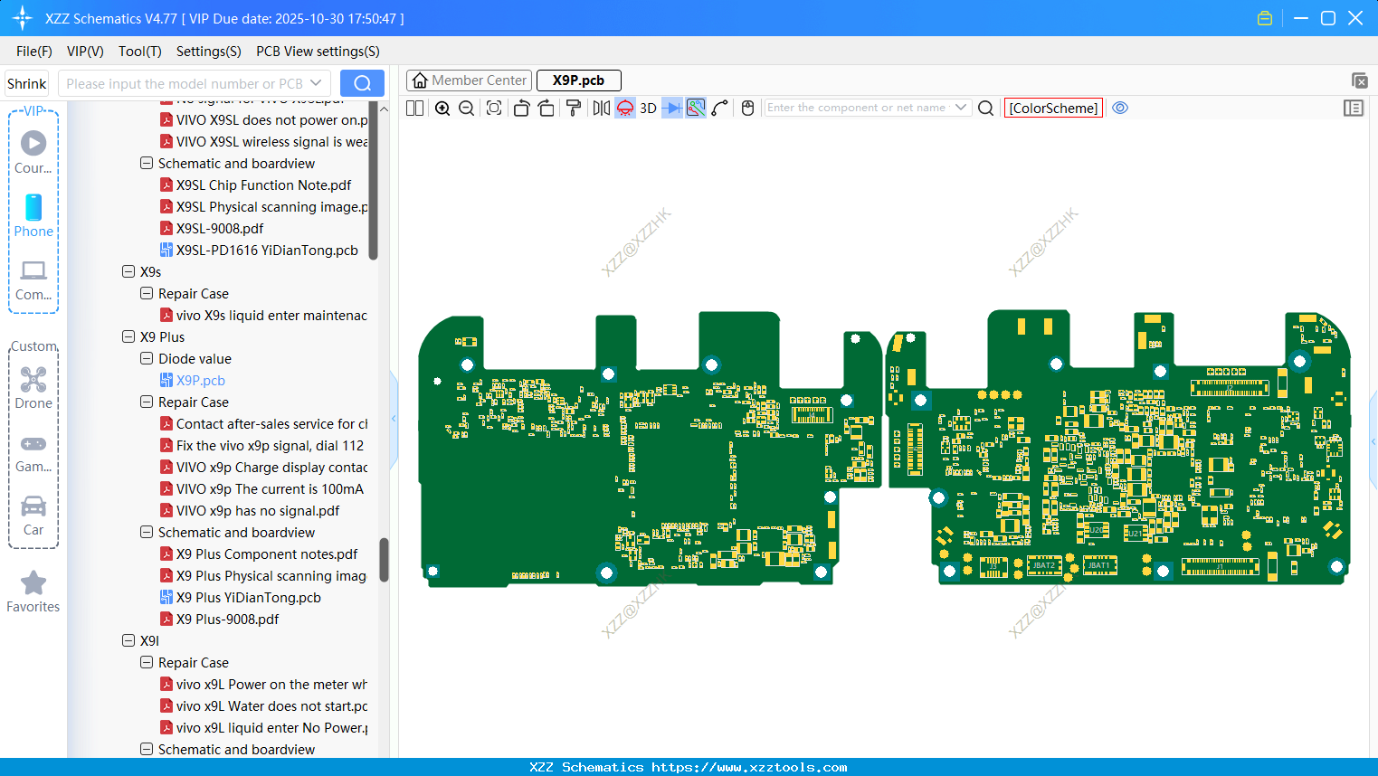Open www.xzztools.com link in status bar
The height and width of the screenshot is (776, 1378).
pos(749,767)
